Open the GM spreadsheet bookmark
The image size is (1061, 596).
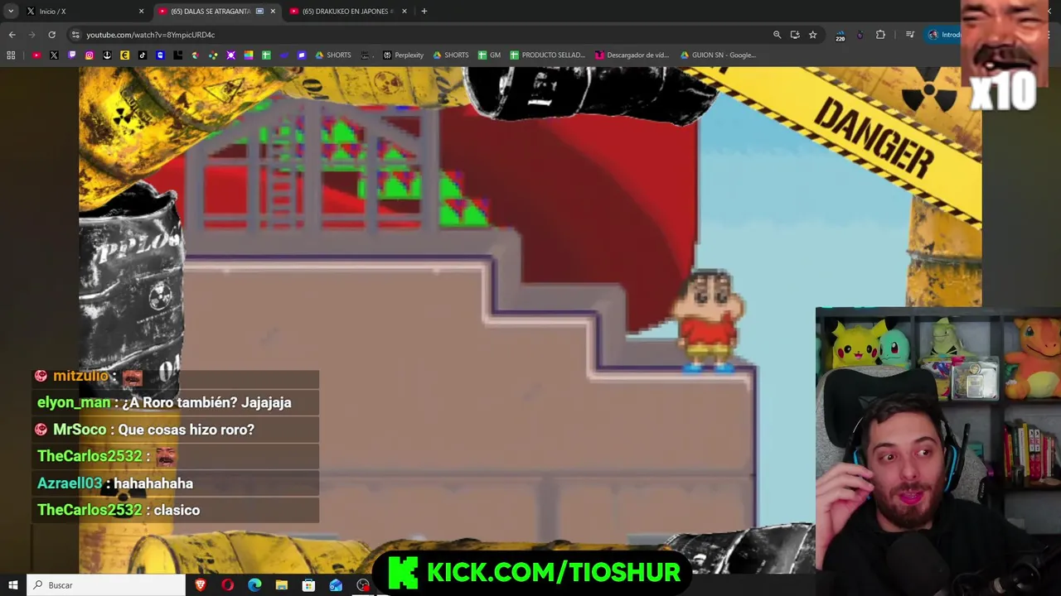pos(489,55)
